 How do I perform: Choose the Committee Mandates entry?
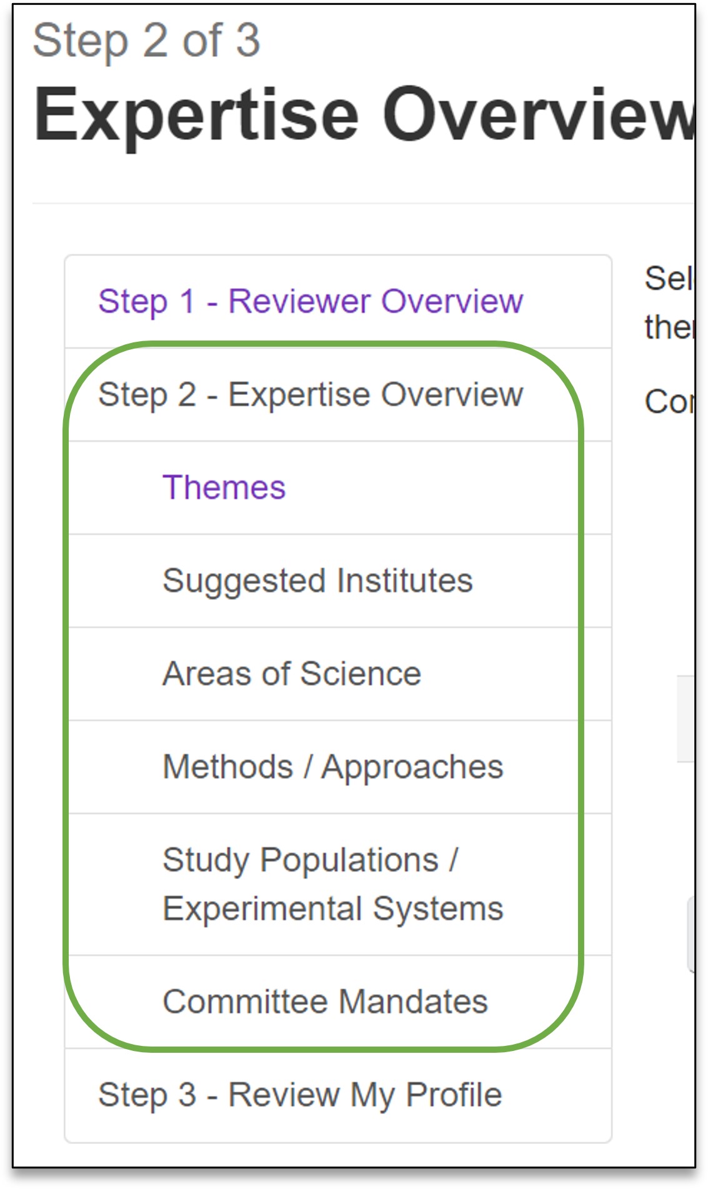pos(325,1002)
